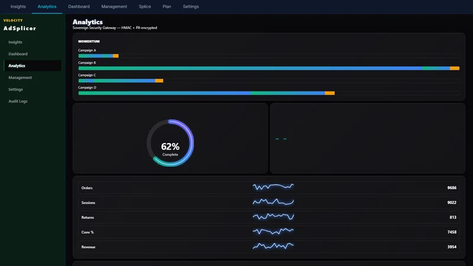Click the Sessions value 9022
473x266 pixels.
452,202
